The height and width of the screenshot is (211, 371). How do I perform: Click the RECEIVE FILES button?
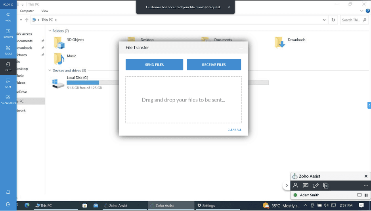[x=214, y=64]
